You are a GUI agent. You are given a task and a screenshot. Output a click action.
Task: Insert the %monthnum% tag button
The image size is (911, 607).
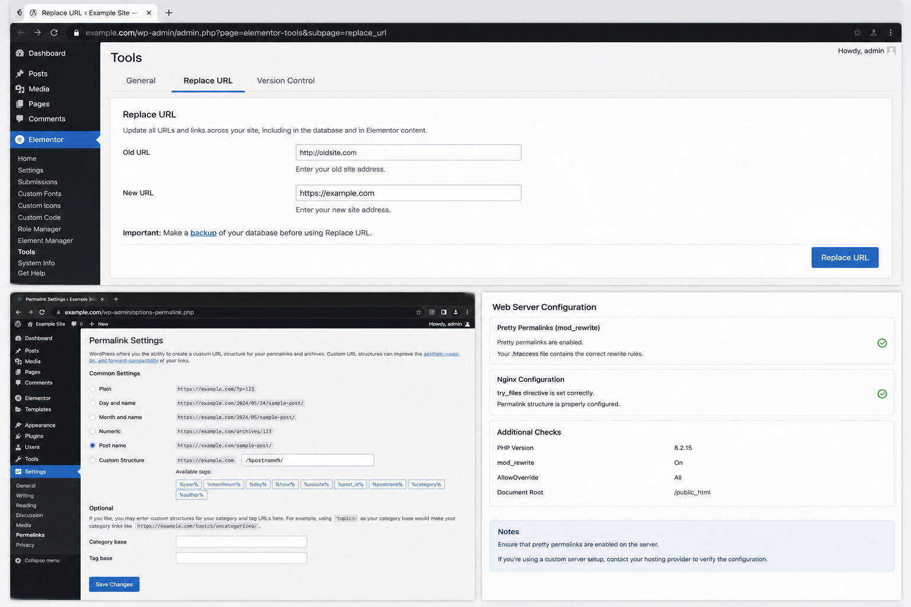tap(224, 484)
